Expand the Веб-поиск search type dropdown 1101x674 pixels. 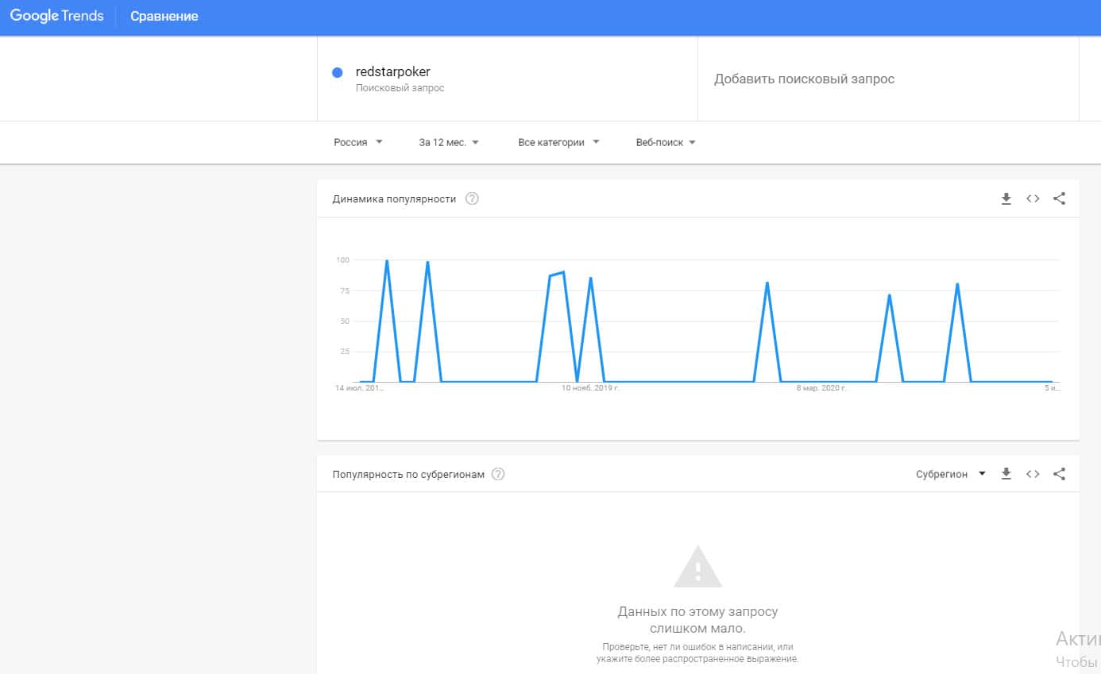tap(666, 143)
